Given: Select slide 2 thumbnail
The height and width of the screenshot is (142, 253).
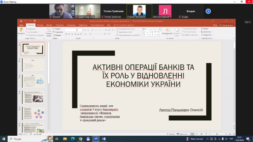Looking at the screenshot, I should click(33, 65).
